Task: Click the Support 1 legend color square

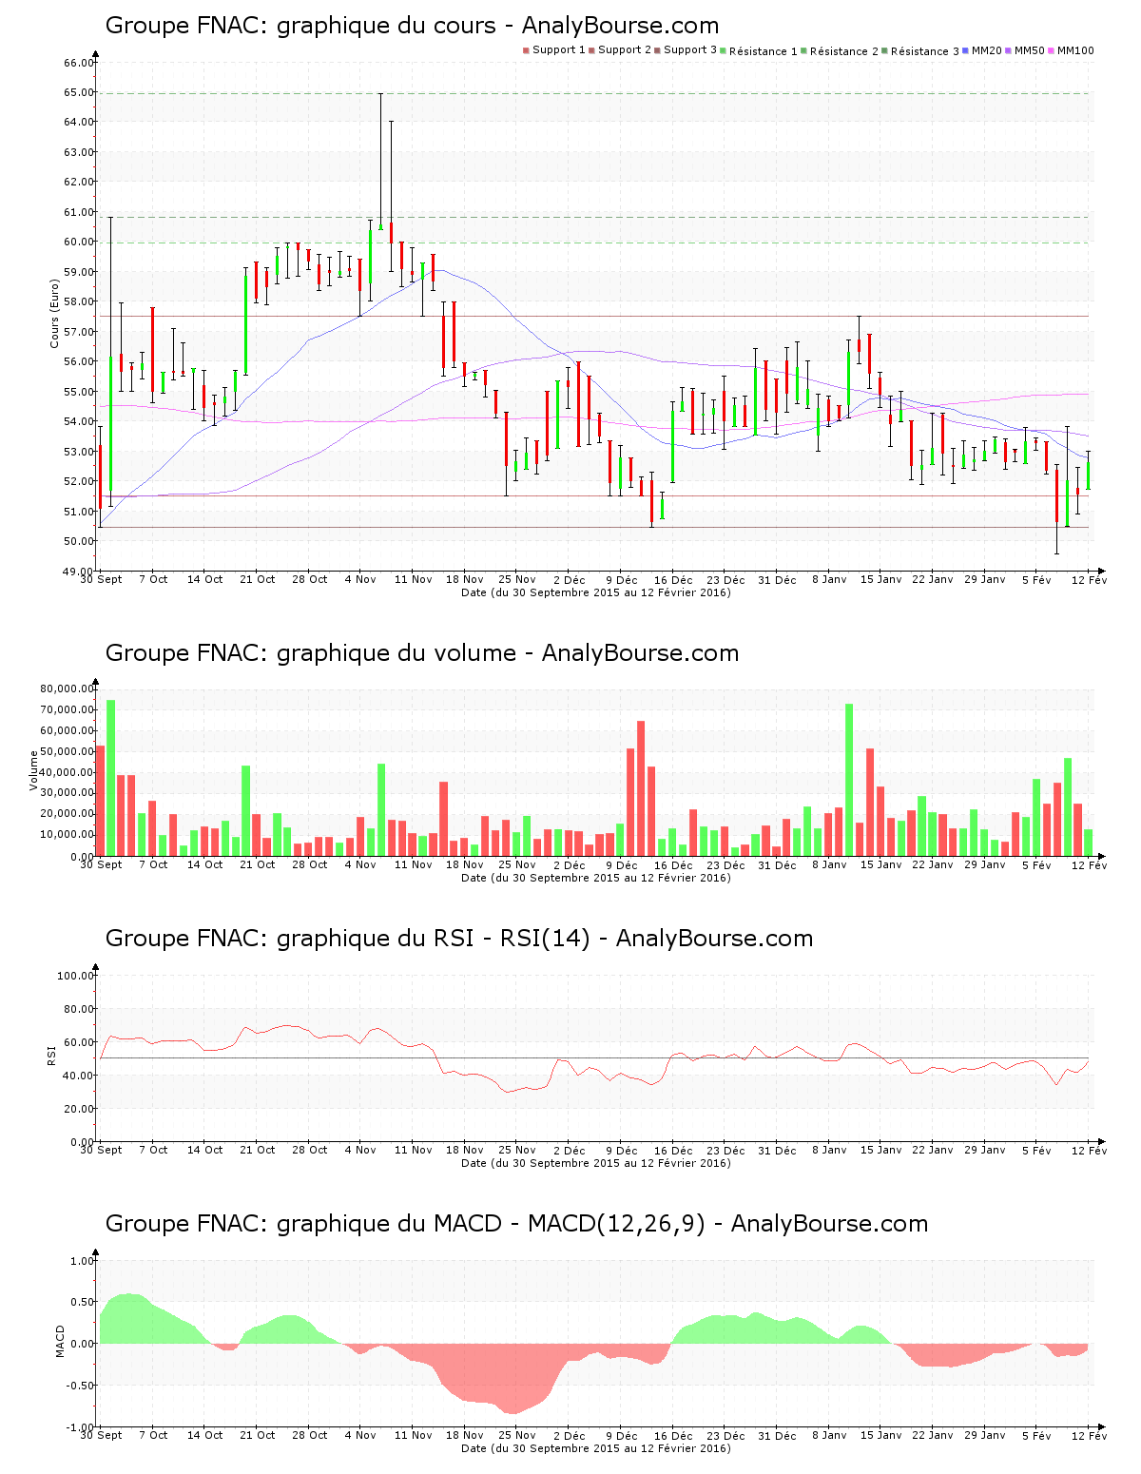Action: coord(526,50)
